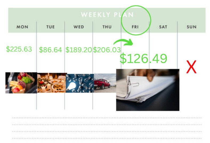210x143 pixels.
Task: Click the $189.20 amount
Action: [79, 50]
